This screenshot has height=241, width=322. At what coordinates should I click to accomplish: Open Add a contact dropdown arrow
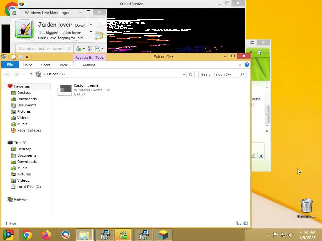[x=84, y=49]
